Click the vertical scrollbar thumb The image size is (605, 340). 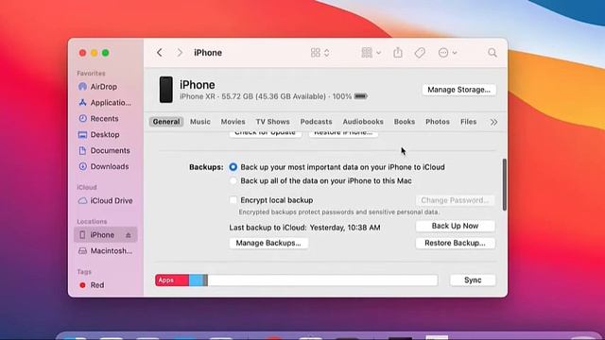pos(504,185)
